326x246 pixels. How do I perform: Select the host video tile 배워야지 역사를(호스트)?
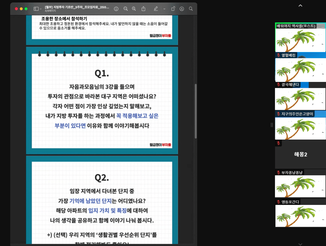(x=300, y=37)
